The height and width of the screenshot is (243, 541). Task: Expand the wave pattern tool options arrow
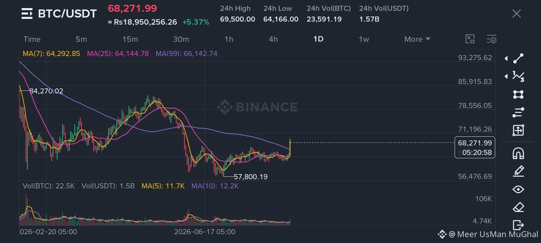pyautogui.click(x=506, y=76)
